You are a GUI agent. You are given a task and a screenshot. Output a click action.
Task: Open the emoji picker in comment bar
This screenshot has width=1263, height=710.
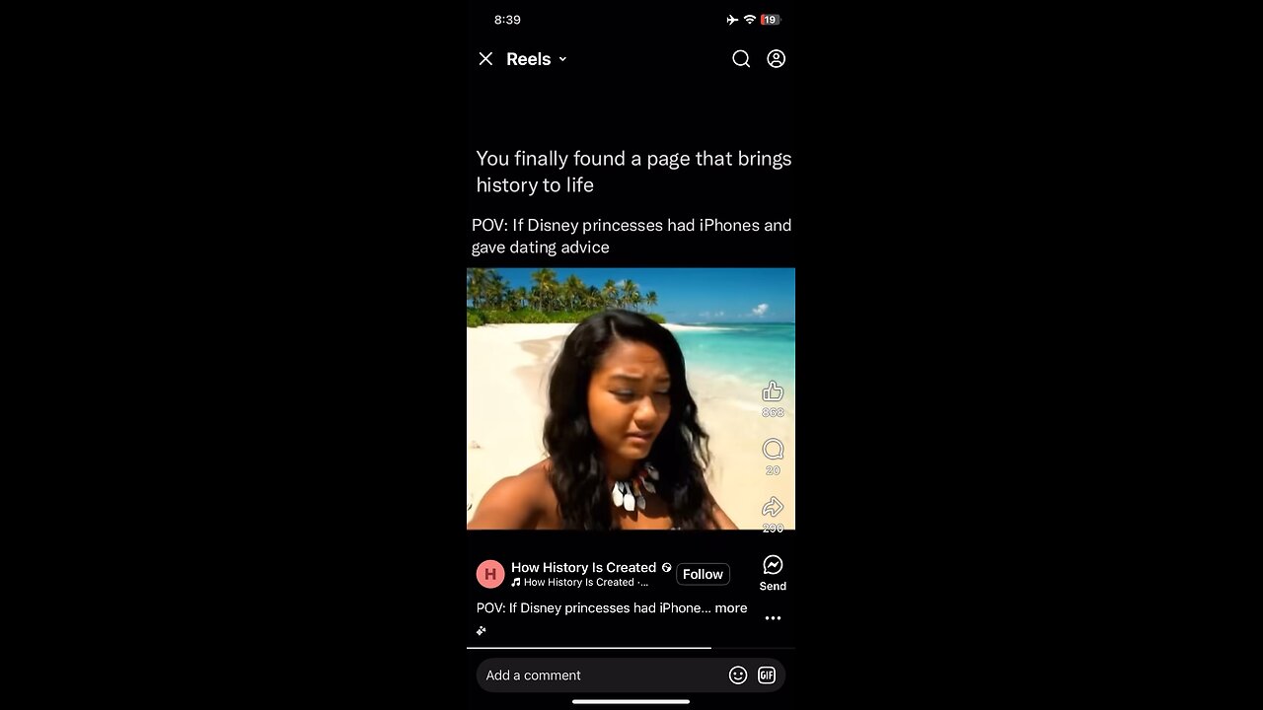click(738, 675)
